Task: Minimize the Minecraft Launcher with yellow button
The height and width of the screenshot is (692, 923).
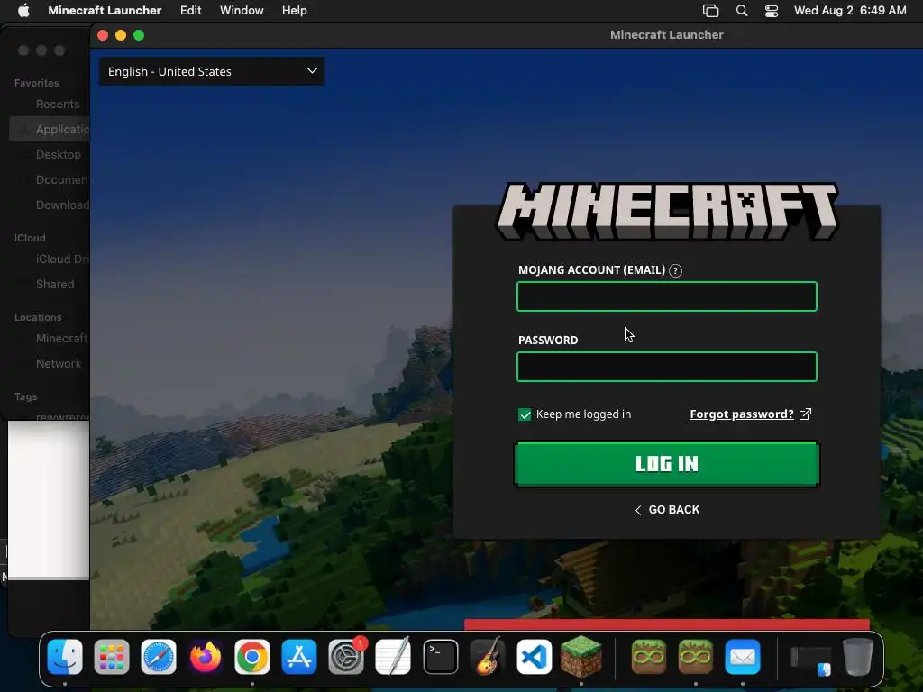Action: click(x=121, y=35)
